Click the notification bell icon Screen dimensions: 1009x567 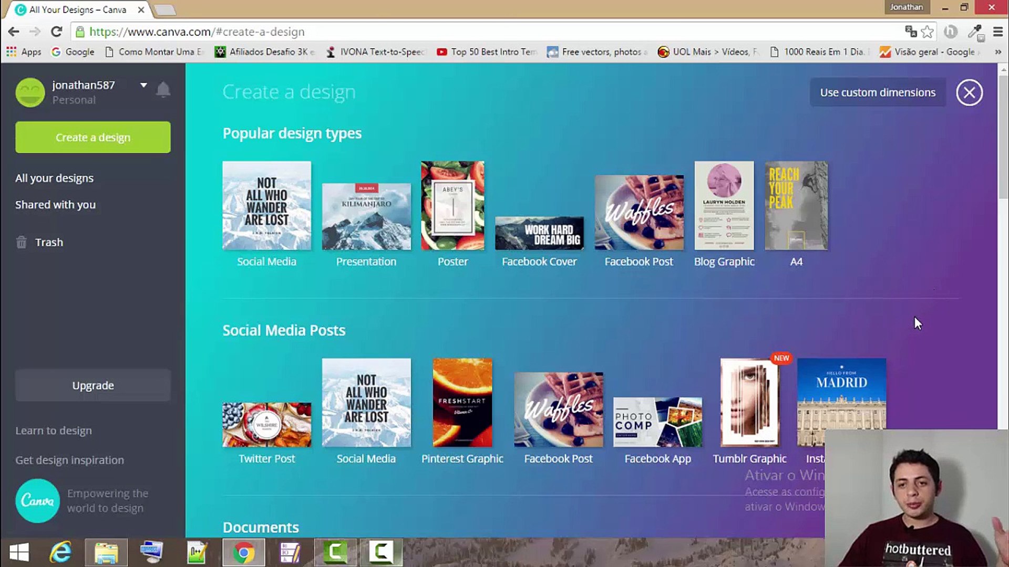click(163, 90)
